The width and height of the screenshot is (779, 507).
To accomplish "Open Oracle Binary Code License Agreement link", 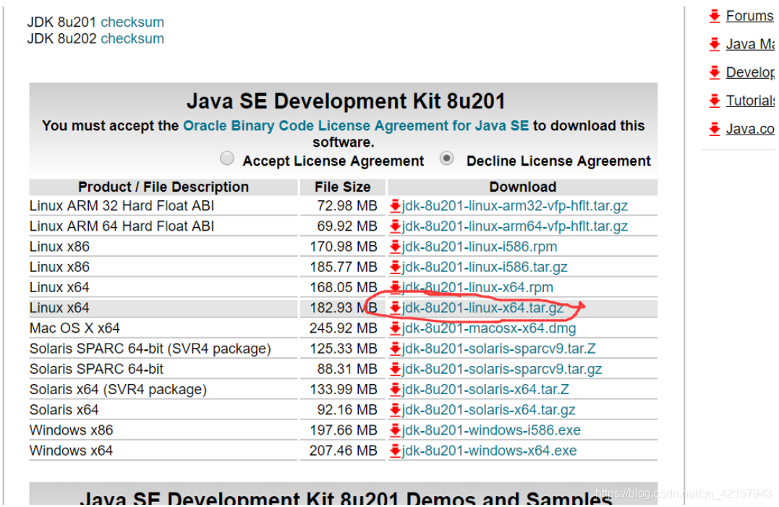I will (x=356, y=126).
